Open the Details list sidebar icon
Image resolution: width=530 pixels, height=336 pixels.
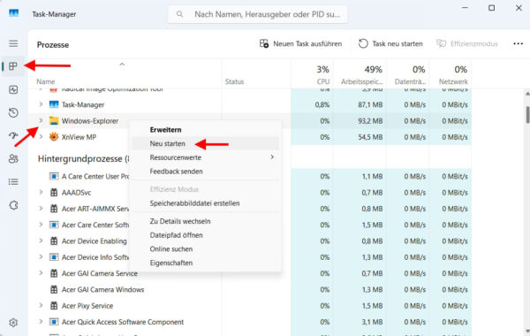[x=13, y=182]
